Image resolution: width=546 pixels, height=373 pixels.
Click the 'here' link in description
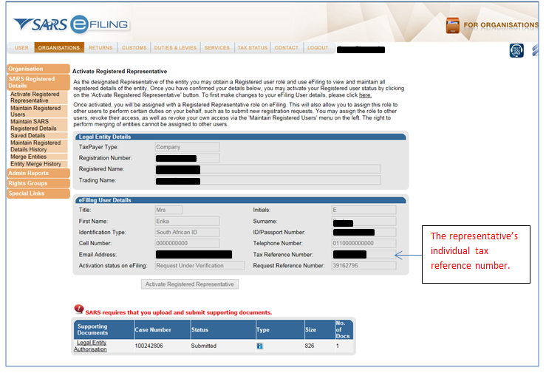tap(365, 95)
